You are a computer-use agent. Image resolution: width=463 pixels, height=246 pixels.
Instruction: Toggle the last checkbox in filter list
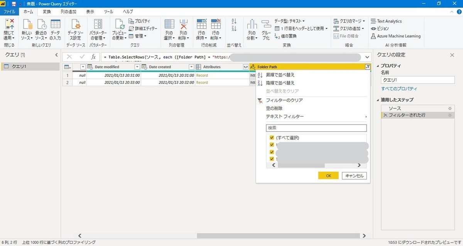point(272,159)
